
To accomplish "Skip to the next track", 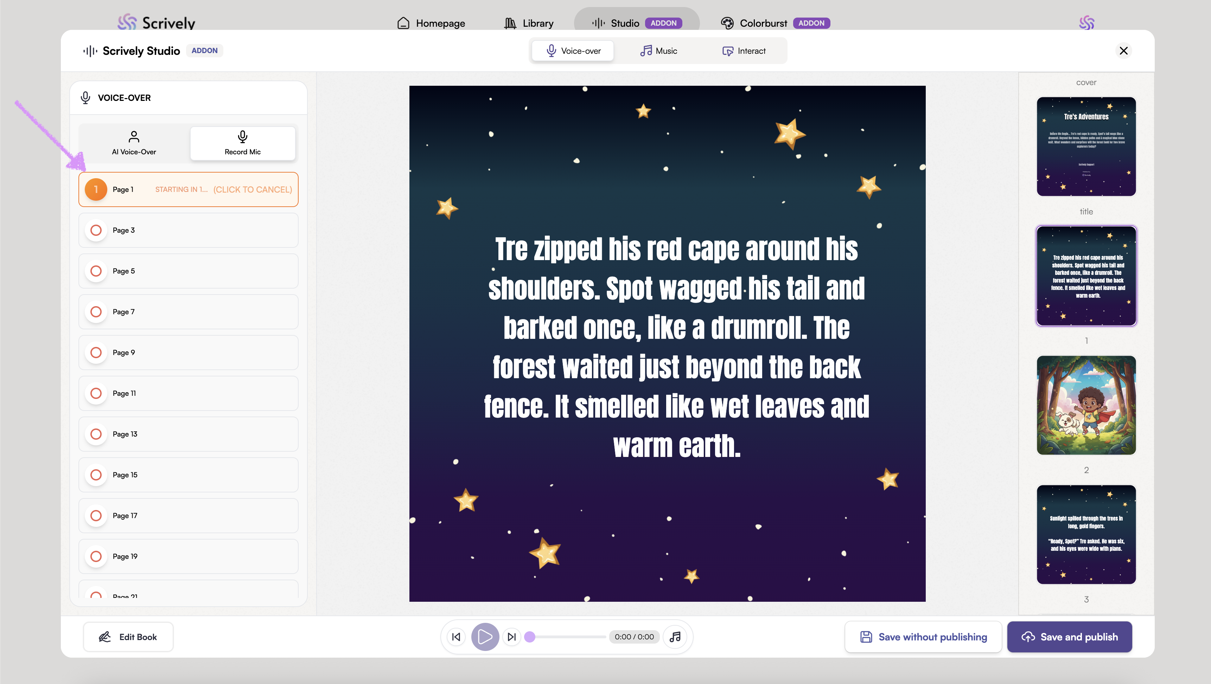I will [x=512, y=637].
